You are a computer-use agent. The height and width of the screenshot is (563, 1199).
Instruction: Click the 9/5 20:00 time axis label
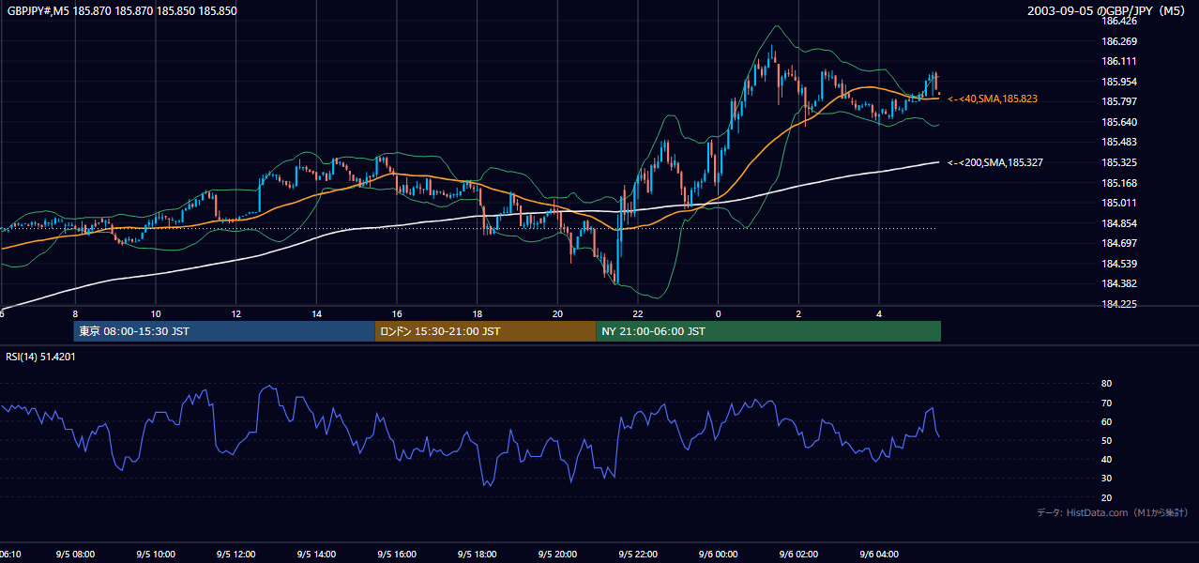(557, 555)
